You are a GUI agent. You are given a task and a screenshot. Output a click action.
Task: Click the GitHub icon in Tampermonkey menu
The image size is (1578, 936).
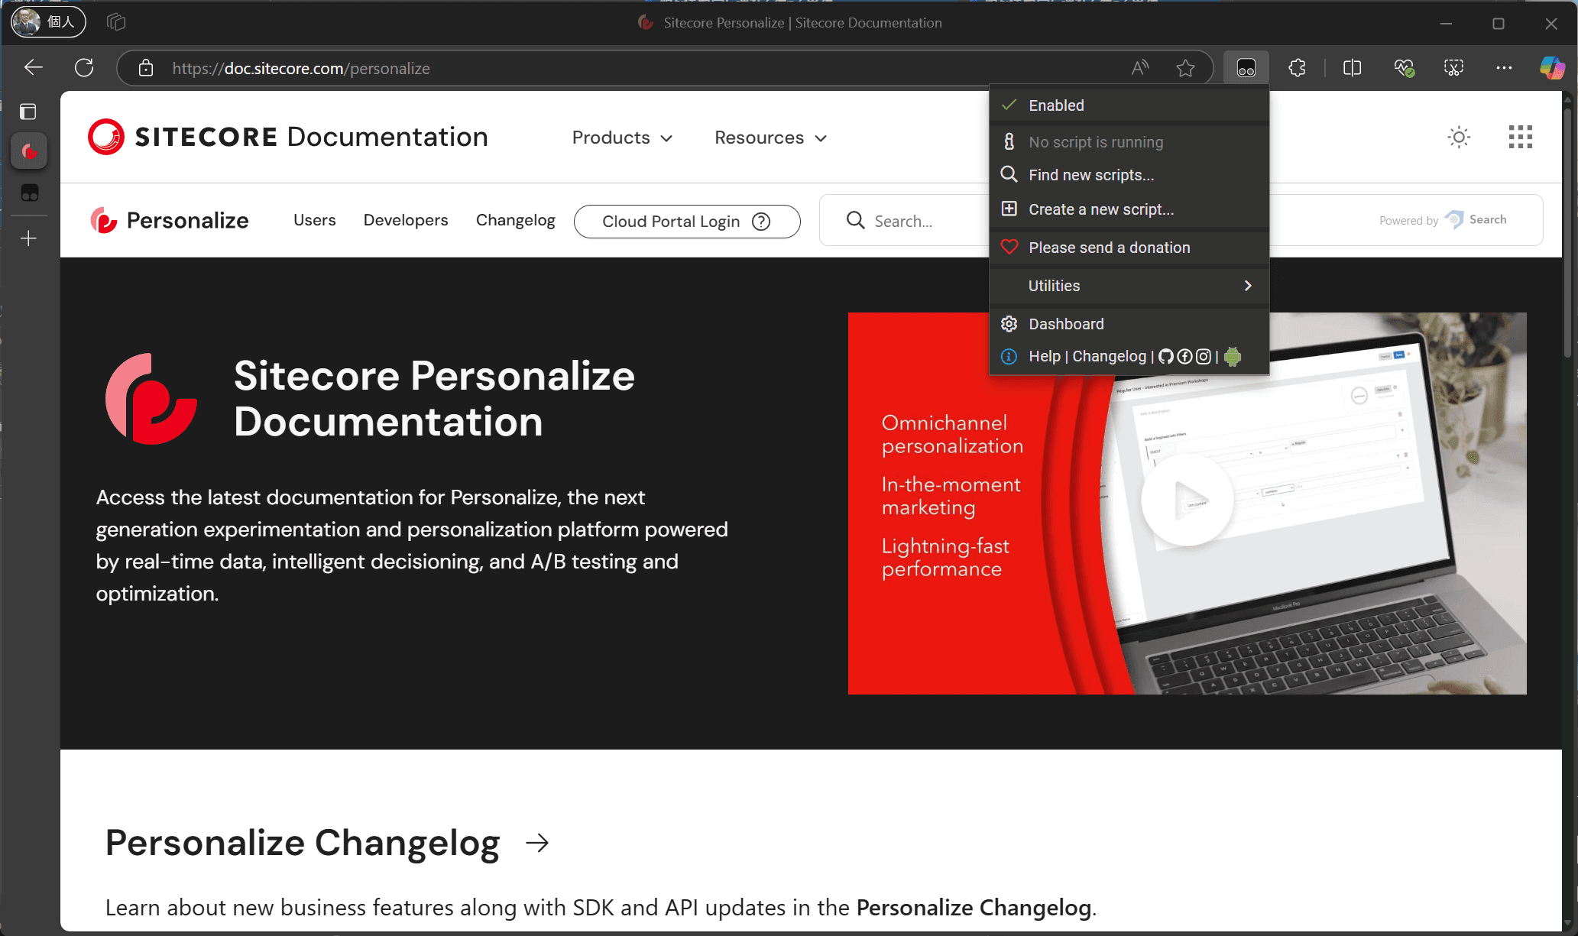[x=1165, y=357]
